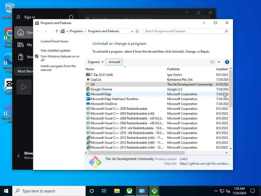
Task: Show hidden system tray icons
Action: 216,191
